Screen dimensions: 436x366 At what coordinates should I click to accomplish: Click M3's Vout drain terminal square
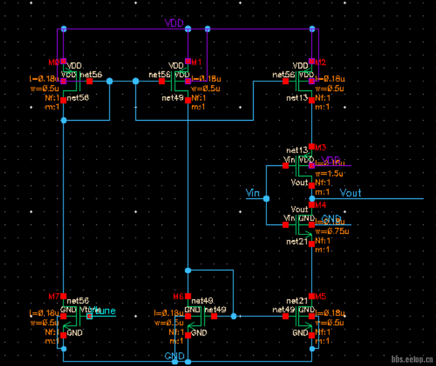312,186
